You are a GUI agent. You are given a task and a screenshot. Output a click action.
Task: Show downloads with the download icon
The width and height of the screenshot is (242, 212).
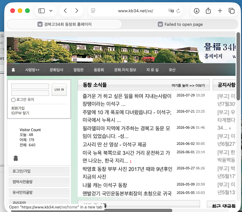pos(197,11)
